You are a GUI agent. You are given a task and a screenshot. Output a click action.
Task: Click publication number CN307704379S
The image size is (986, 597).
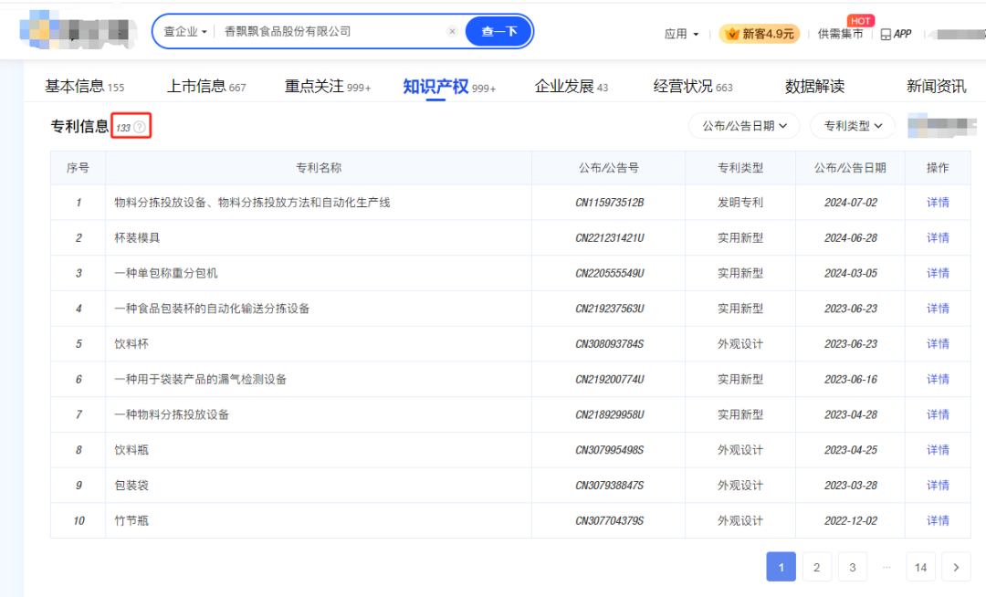click(x=609, y=520)
